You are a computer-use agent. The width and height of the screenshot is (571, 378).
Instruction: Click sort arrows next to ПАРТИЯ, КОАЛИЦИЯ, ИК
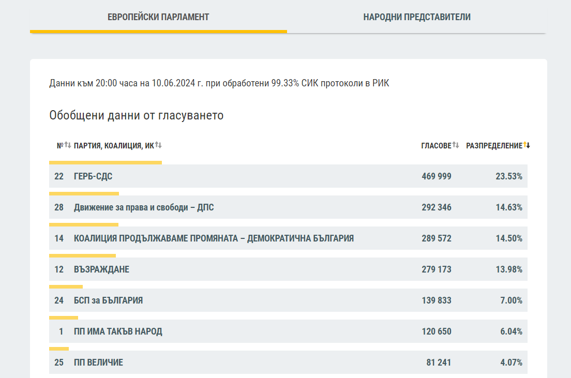(158, 146)
